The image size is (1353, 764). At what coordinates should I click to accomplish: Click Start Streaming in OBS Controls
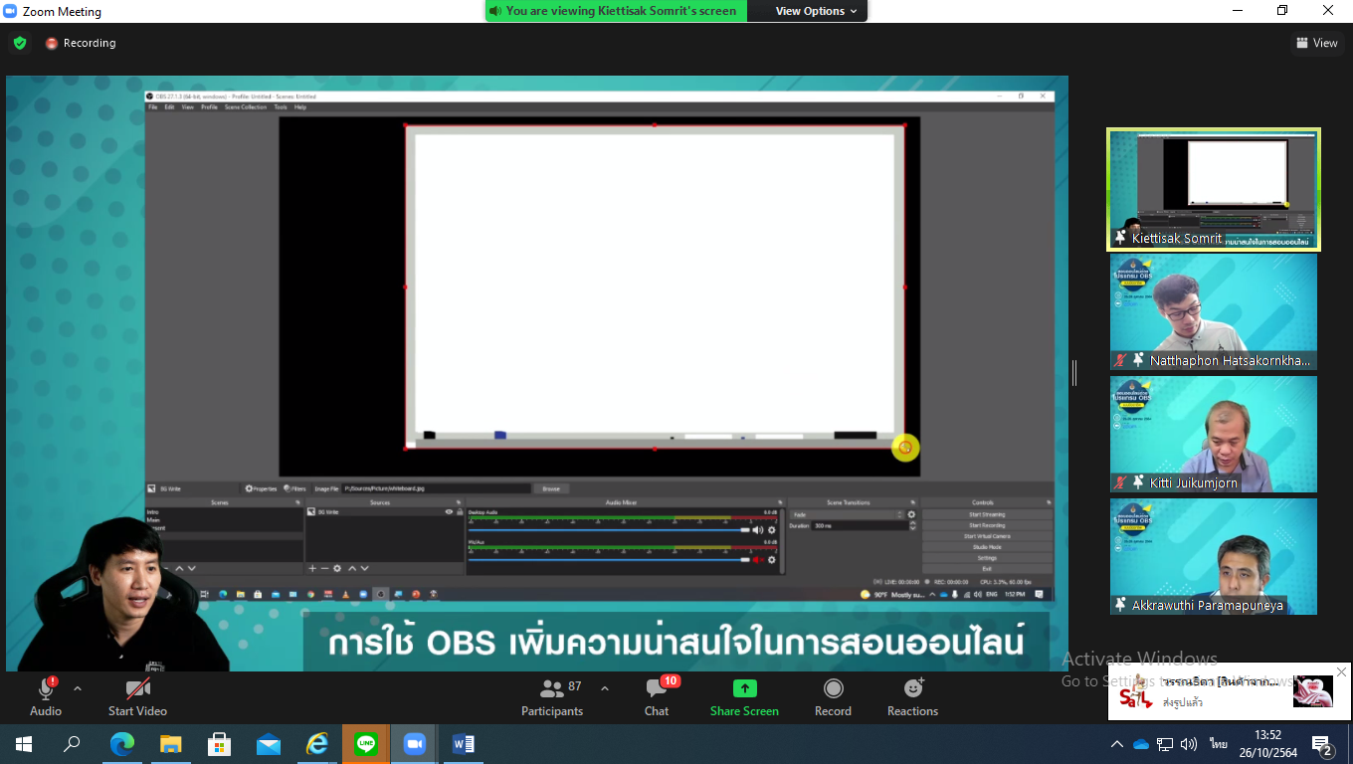point(987,514)
